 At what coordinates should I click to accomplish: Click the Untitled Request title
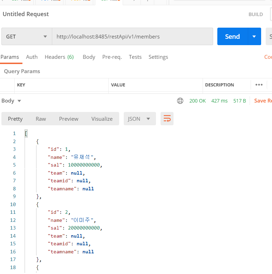pos(26,14)
